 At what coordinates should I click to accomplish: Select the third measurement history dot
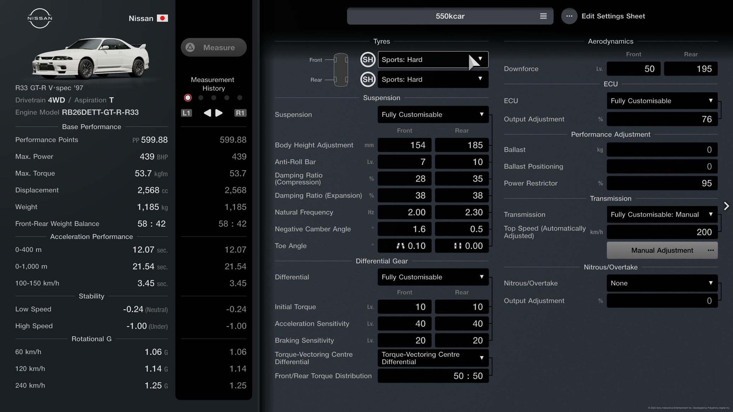click(x=214, y=98)
